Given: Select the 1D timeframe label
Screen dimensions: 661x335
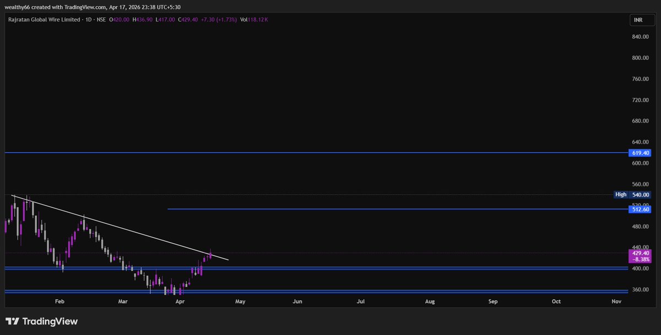Looking at the screenshot, I should point(88,19).
